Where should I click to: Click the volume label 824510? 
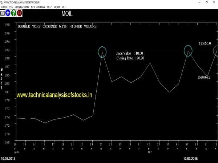pyautogui.click(x=205, y=43)
